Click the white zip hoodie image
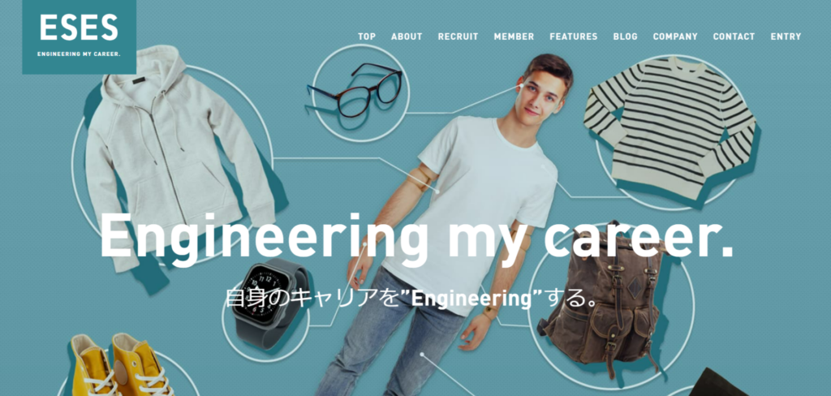 coord(179,153)
